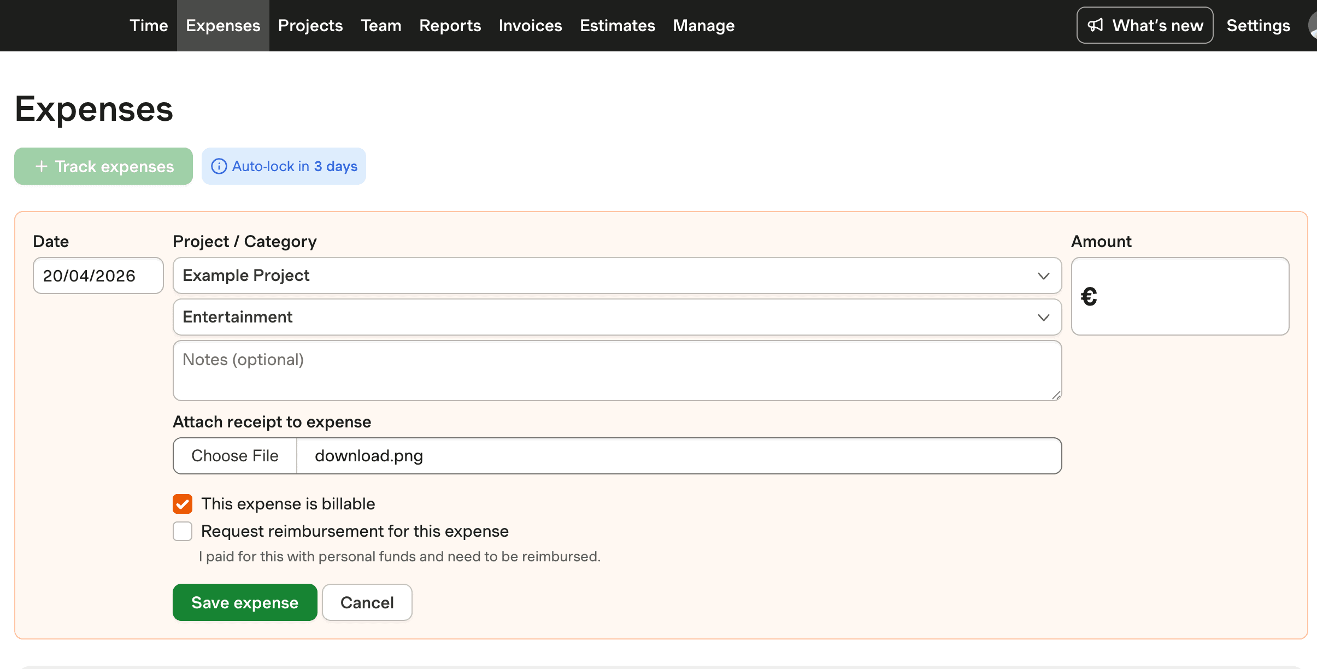Click Choose File to attach receipt
This screenshot has width=1317, height=669.
(x=235, y=456)
